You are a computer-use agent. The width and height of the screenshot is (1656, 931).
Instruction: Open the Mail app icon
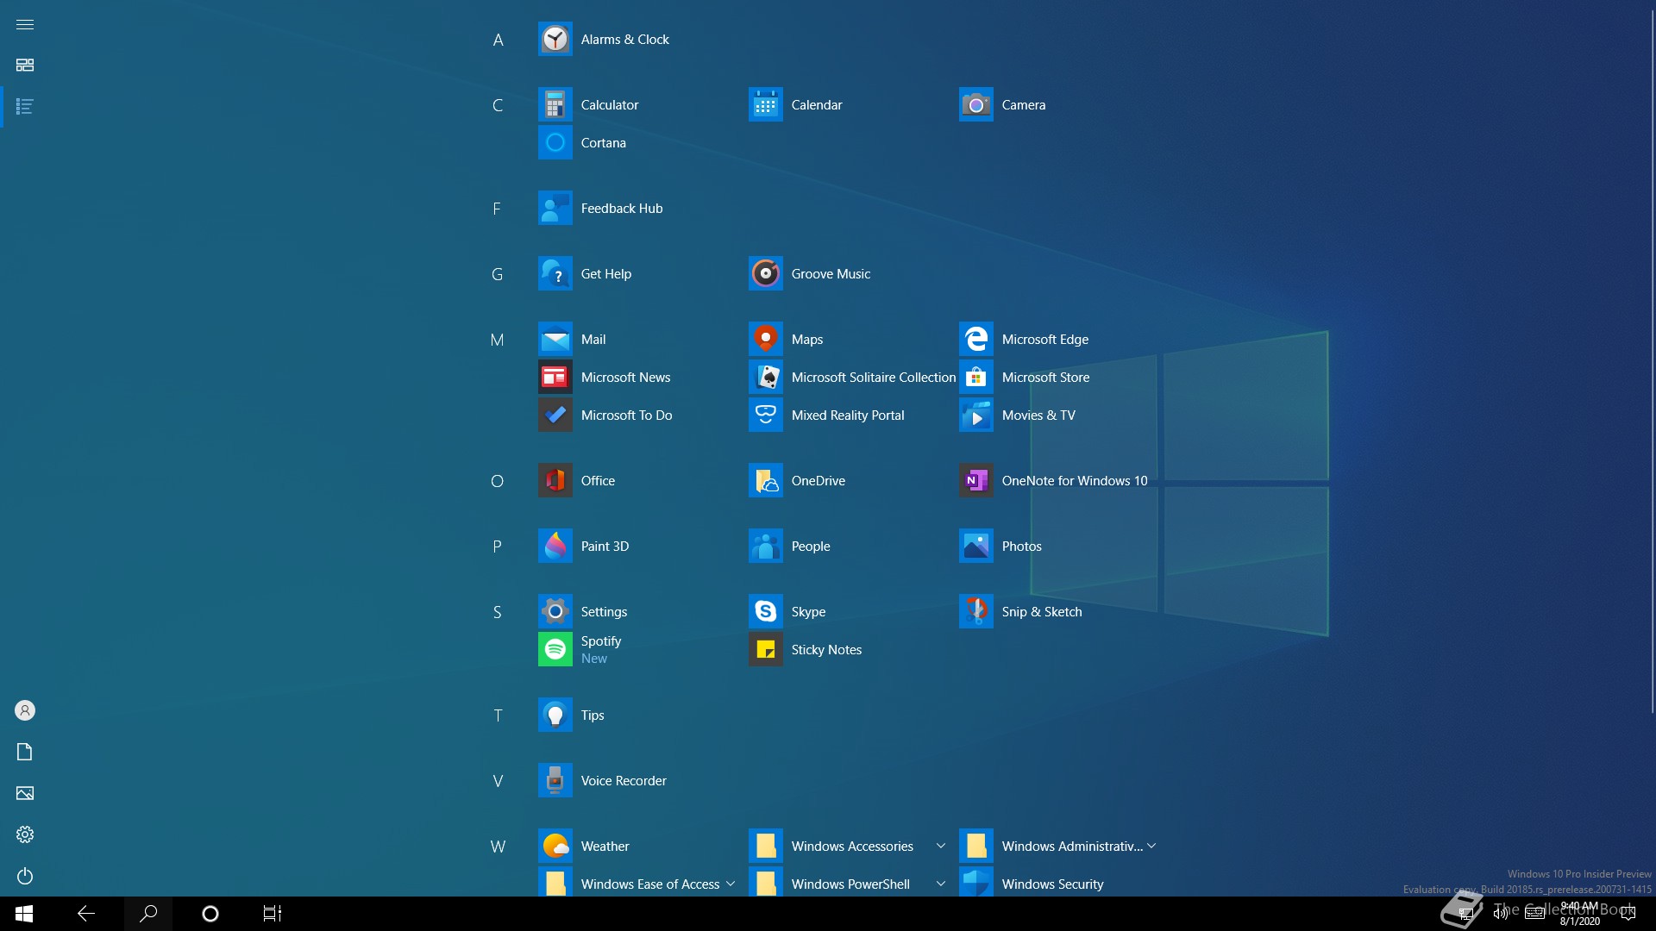click(x=555, y=339)
